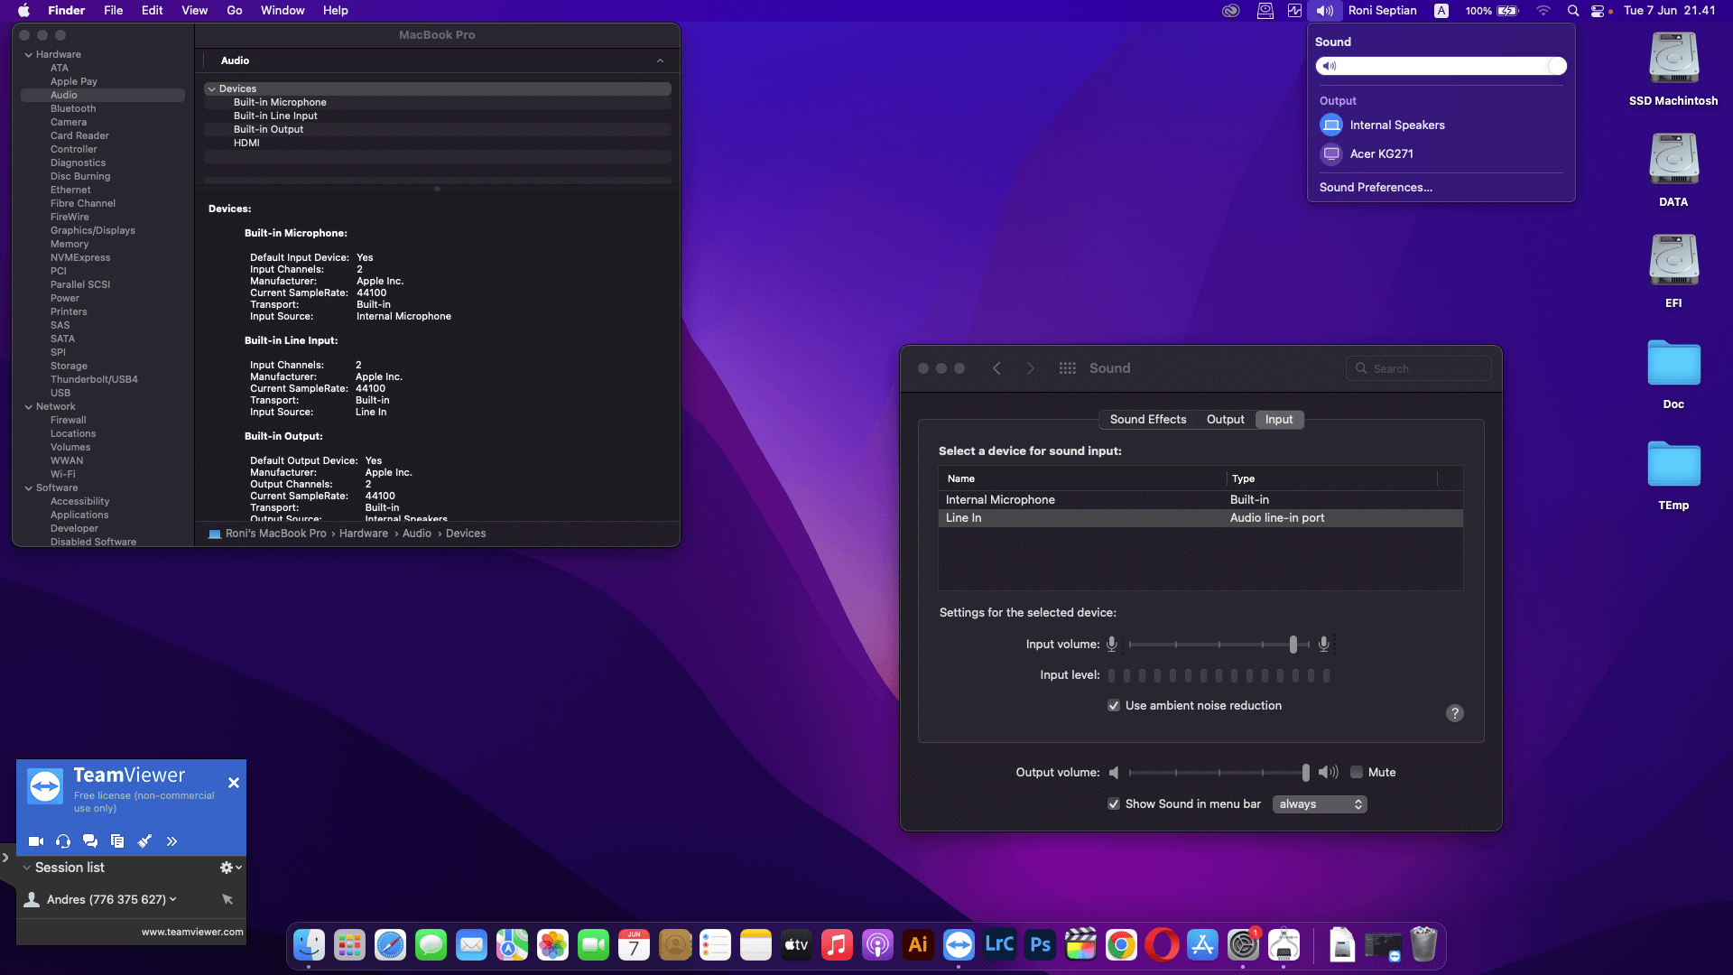Click Show All grid in Sound preferences
Viewport: 1733px width, 975px height.
click(1067, 368)
